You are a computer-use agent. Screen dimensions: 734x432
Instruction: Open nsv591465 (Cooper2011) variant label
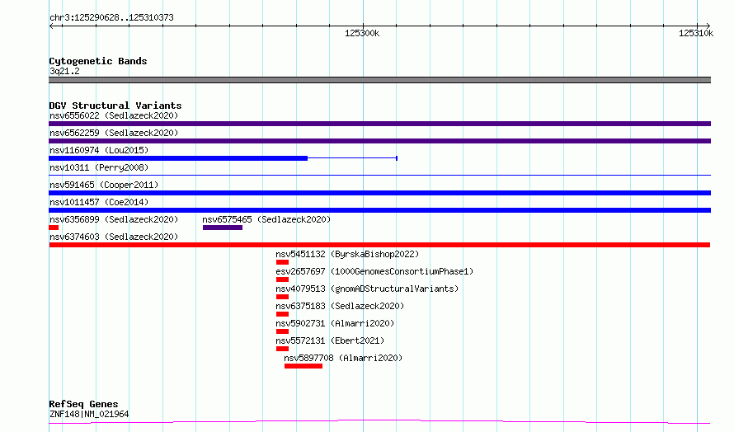[104, 185]
